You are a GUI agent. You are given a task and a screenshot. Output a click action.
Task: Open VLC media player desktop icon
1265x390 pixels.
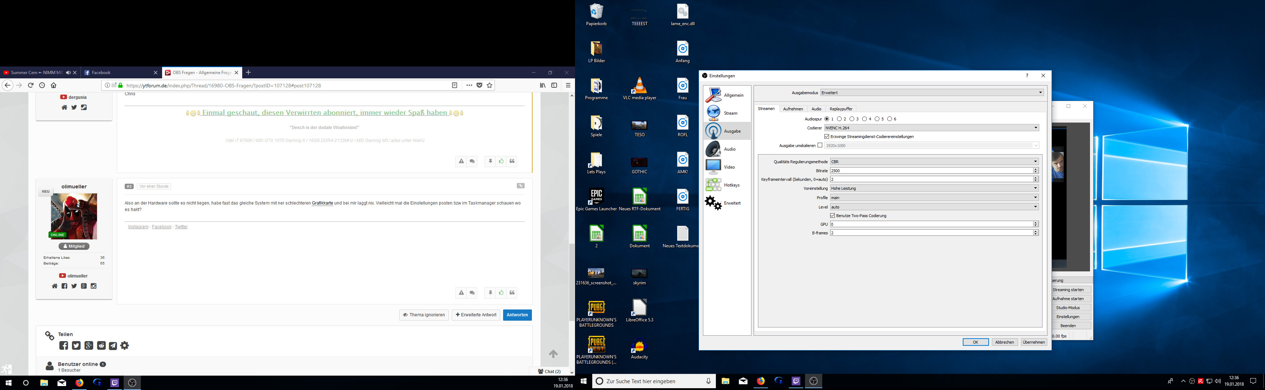tap(639, 86)
